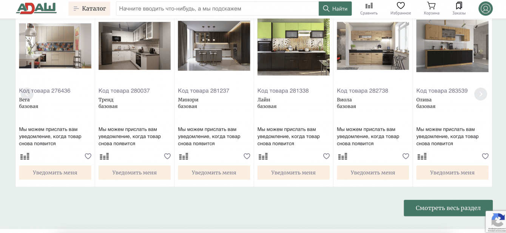Open the Тренд kitchen photo

(134, 46)
